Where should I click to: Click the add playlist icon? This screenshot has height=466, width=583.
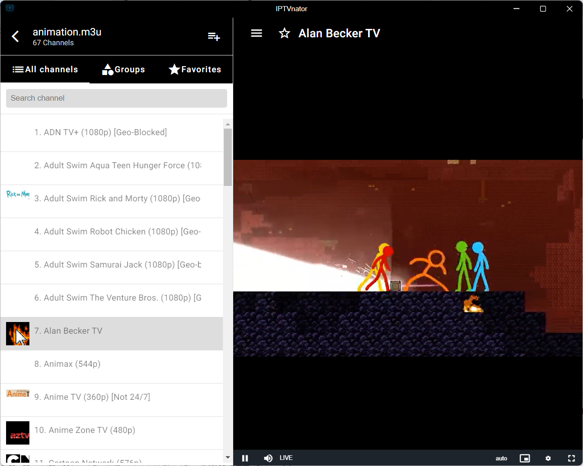214,36
